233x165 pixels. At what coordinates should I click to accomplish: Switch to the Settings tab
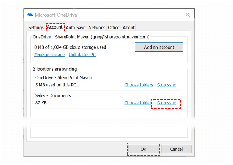click(x=36, y=28)
